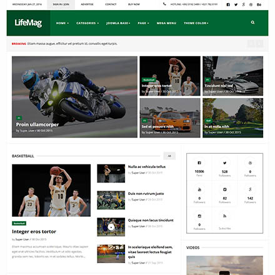
Task: Open the Sign In / Join tab
Action: coord(61,4)
